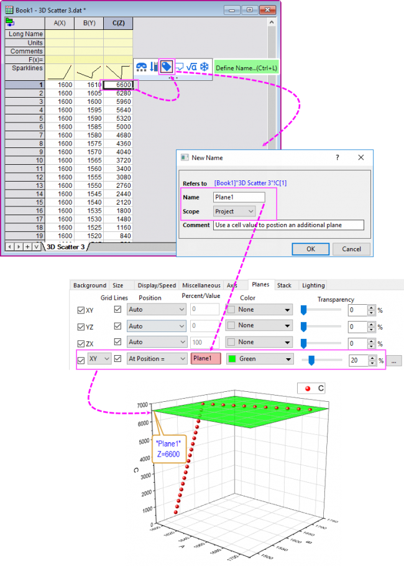Click the comment note icon in mini toolbar
The image size is (404, 566).
click(x=179, y=67)
